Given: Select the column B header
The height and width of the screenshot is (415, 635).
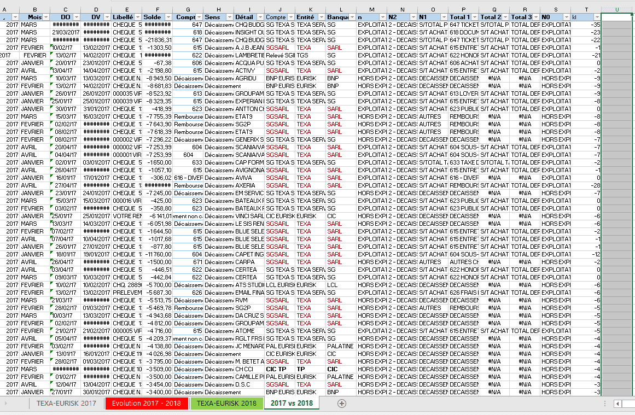Looking at the screenshot, I should coord(35,9).
